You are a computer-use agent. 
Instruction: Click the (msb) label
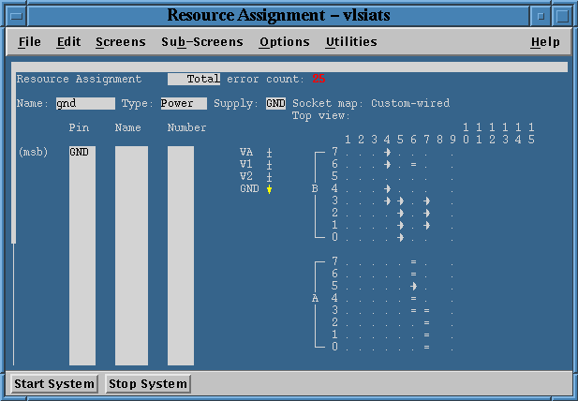[33, 152]
